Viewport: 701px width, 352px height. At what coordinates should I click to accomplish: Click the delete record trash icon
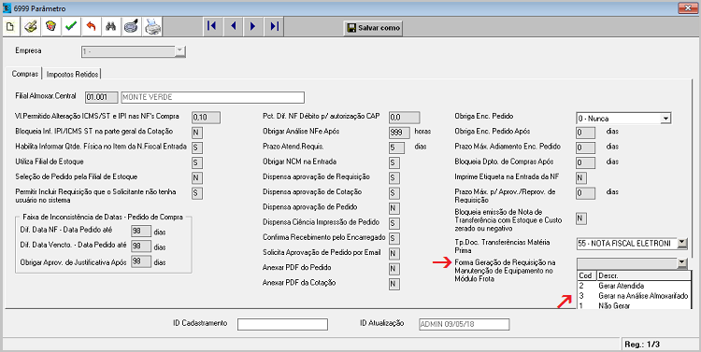click(x=50, y=27)
